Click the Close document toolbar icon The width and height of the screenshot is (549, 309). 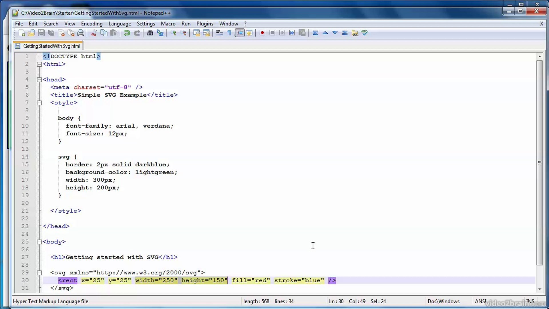61,33
